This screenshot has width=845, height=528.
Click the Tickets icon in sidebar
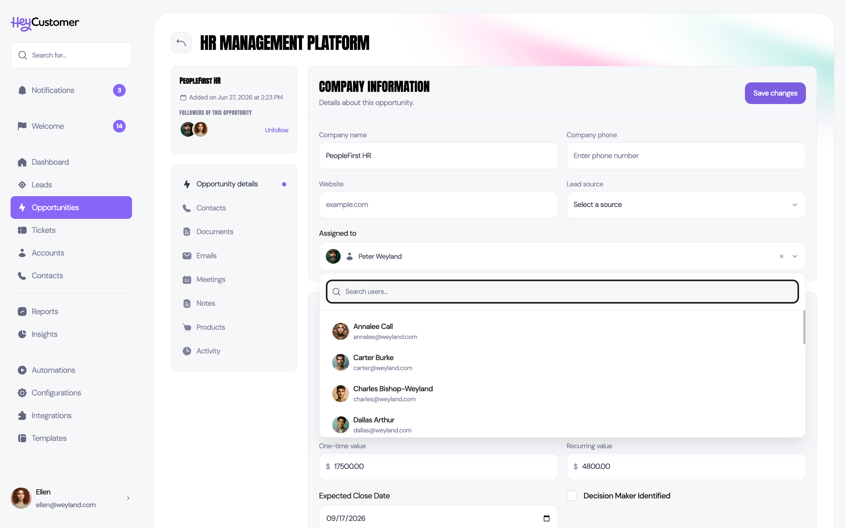pos(22,230)
